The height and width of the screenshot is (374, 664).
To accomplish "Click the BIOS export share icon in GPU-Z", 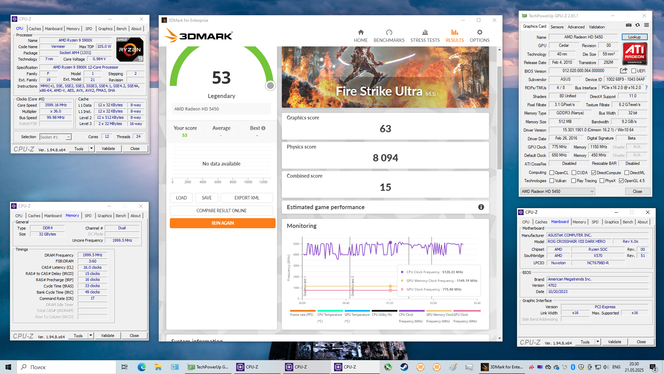I will pyautogui.click(x=624, y=71).
